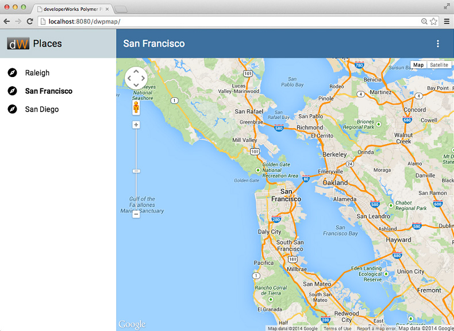Click the Rancho Corral de Tierra marker
Screen dimensions: 454x331
click(x=271, y=299)
